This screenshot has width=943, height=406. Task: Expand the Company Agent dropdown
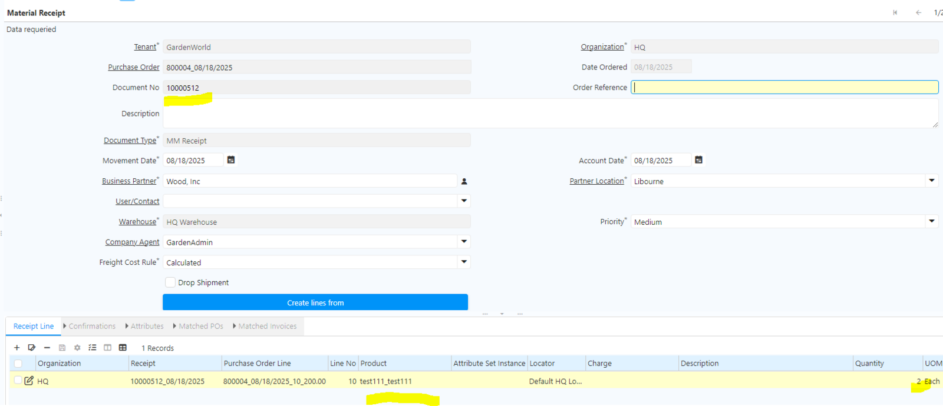tap(464, 242)
